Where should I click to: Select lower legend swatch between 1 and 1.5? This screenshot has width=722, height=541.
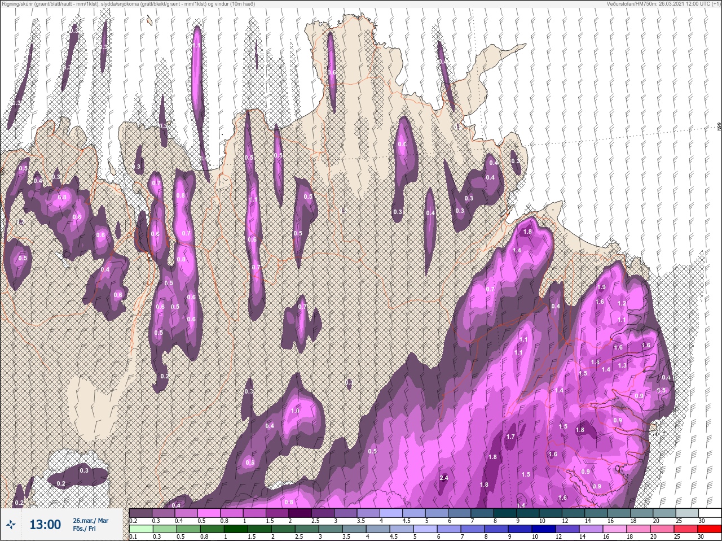coord(236,529)
